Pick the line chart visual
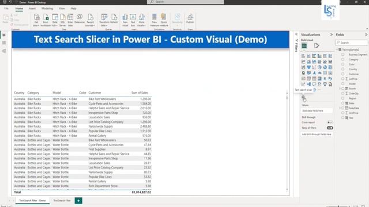369x207 pixels. tap(303, 62)
